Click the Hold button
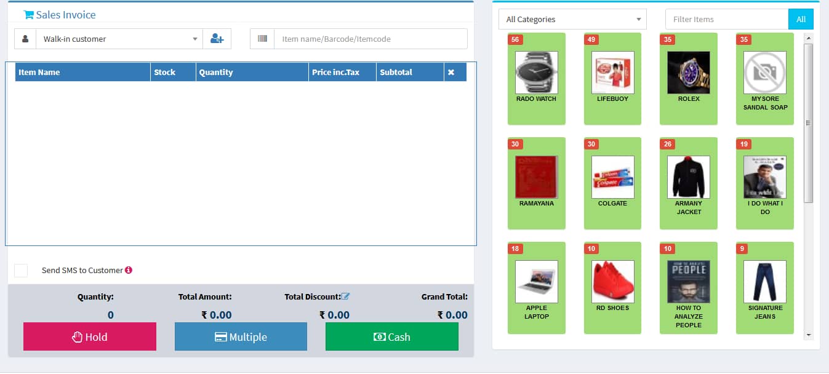This screenshot has height=374, width=829. pyautogui.click(x=90, y=336)
